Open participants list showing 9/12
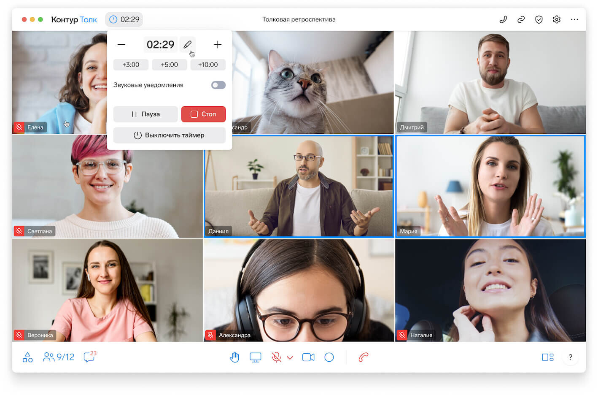 coord(59,357)
